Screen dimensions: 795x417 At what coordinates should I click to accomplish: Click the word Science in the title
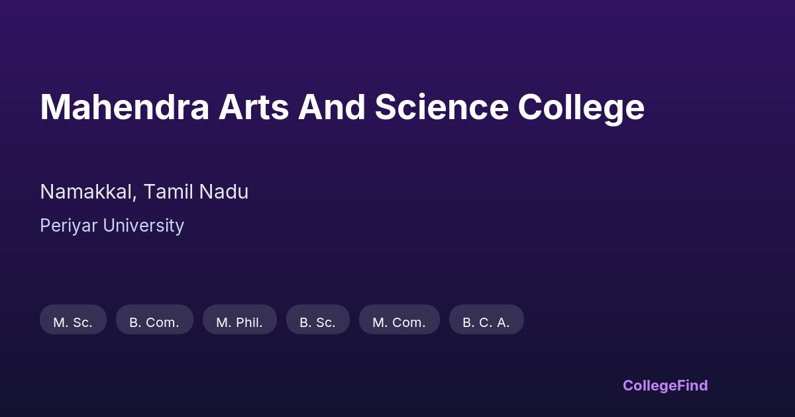coord(441,107)
